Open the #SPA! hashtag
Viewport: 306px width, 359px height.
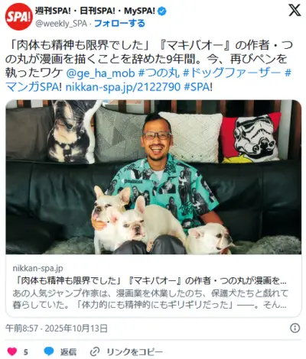tap(198, 87)
